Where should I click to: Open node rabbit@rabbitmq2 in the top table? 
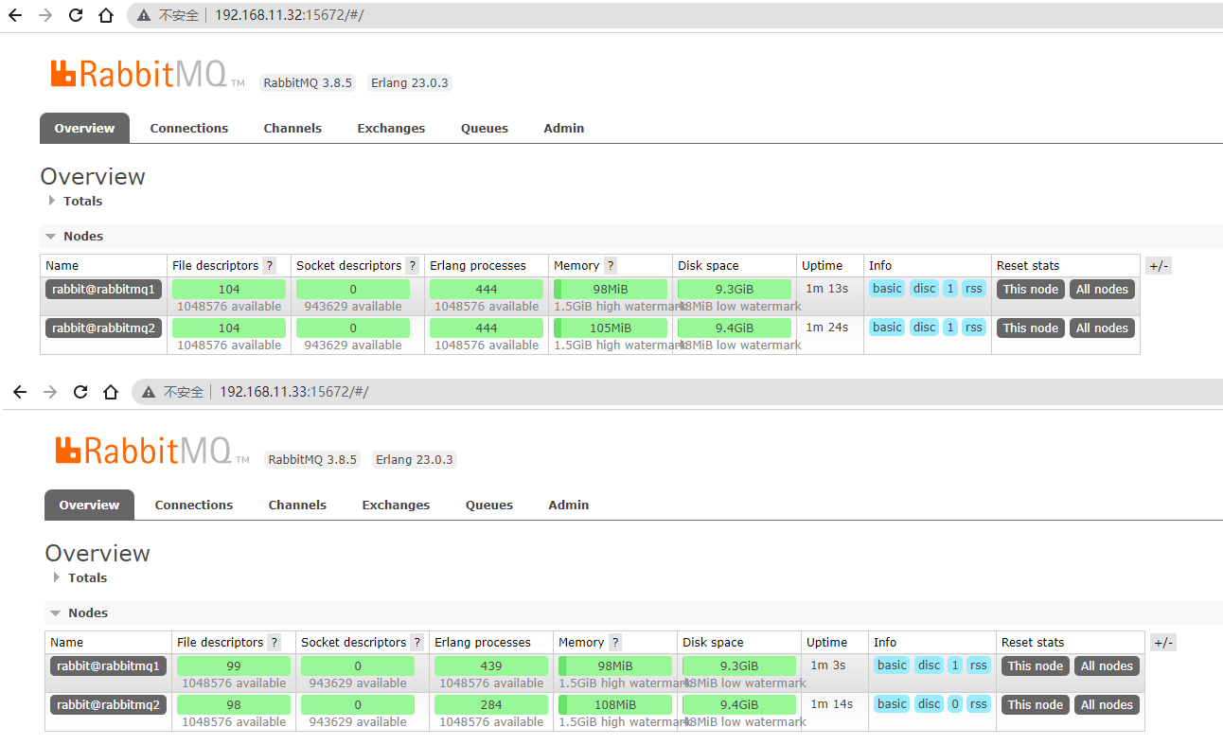coord(104,328)
